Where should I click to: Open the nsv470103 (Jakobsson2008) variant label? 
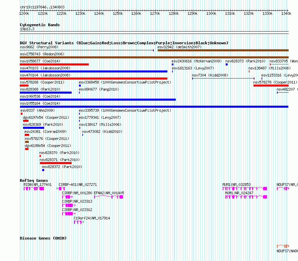tap(45, 68)
